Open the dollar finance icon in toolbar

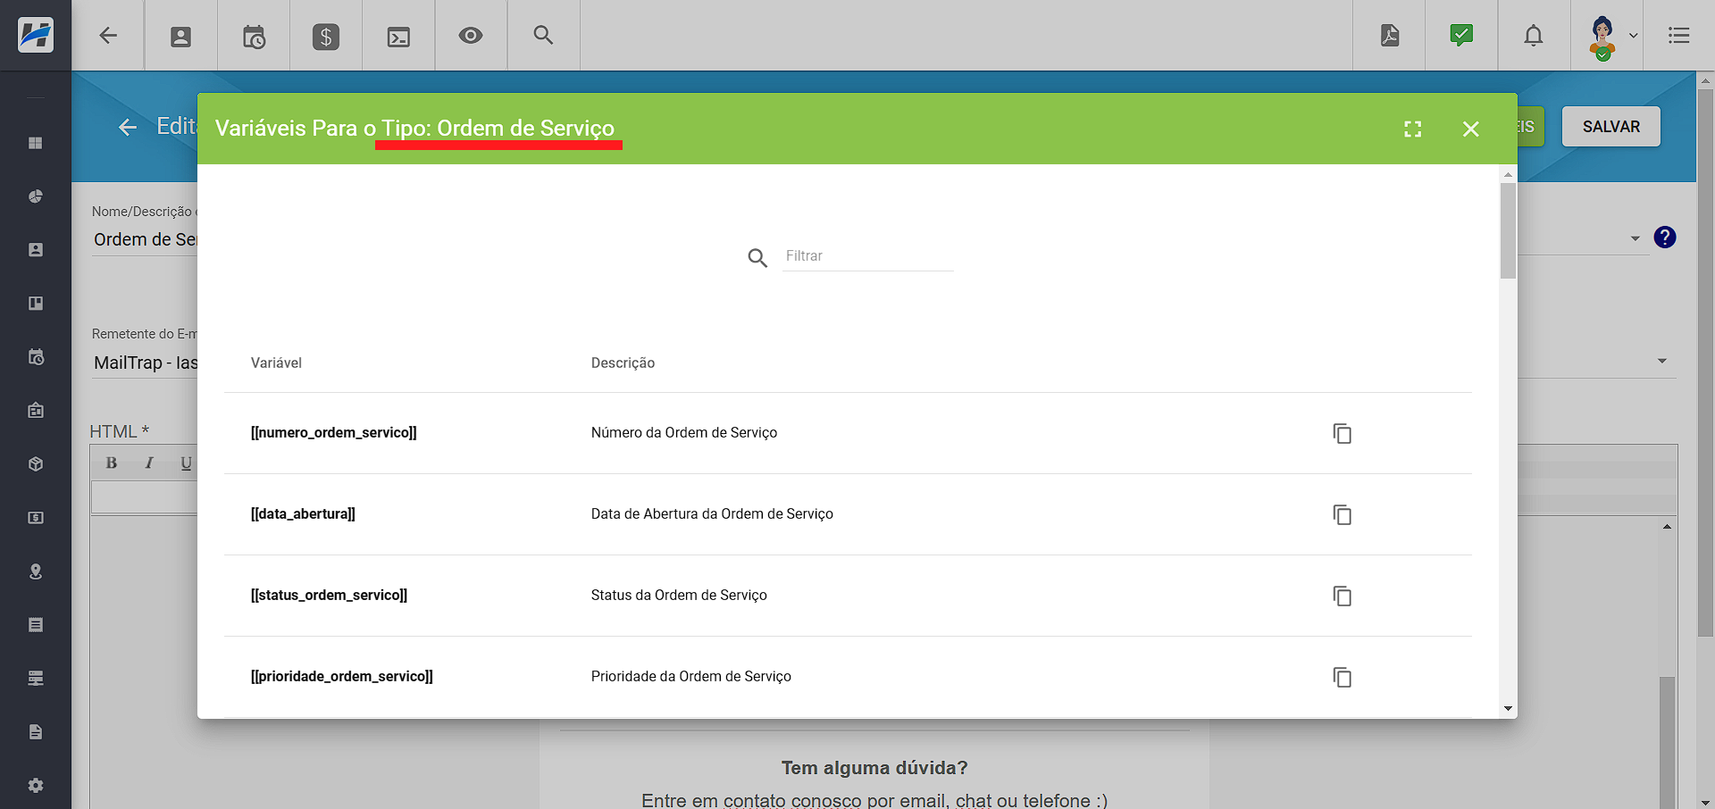(x=326, y=37)
